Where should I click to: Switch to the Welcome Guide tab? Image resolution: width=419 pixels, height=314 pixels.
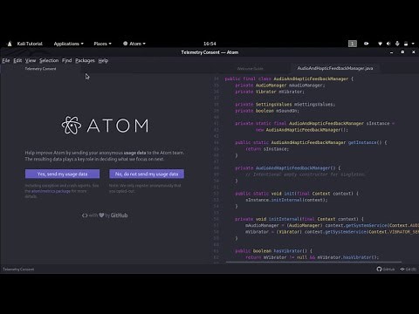250,69
